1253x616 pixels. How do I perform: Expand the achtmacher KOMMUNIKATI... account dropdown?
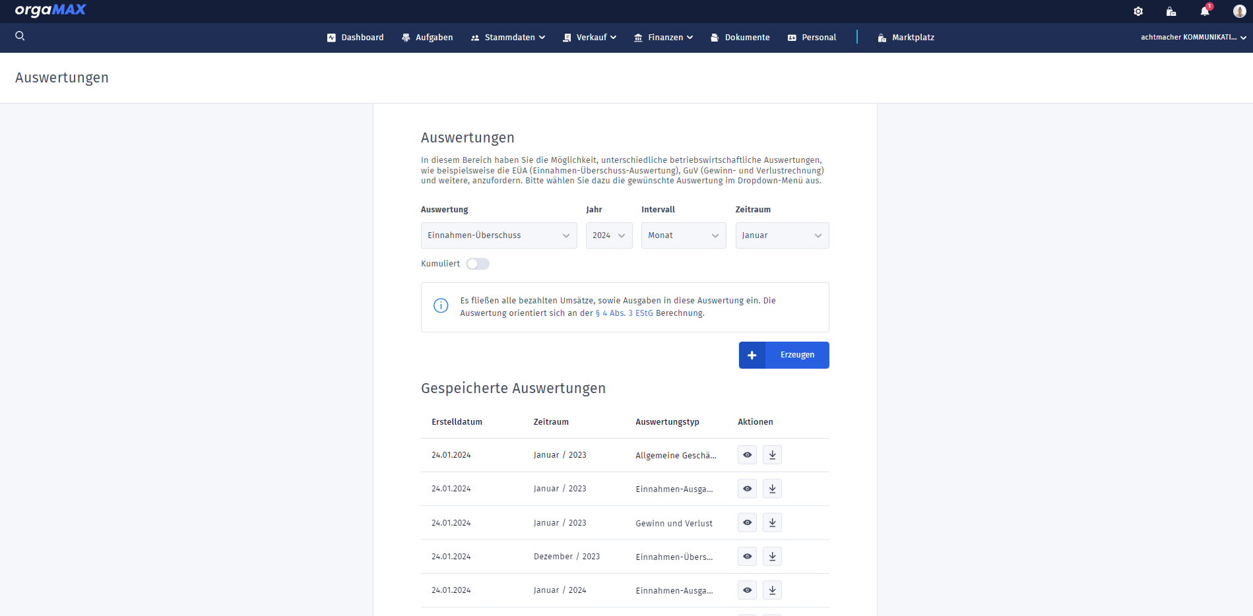[x=1194, y=38]
